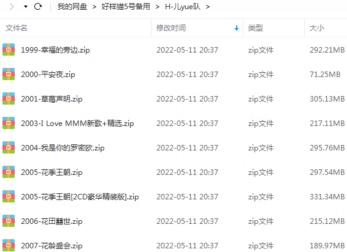
Task: Click zip icon for 2000-平安夜.zip
Action: 9,74
